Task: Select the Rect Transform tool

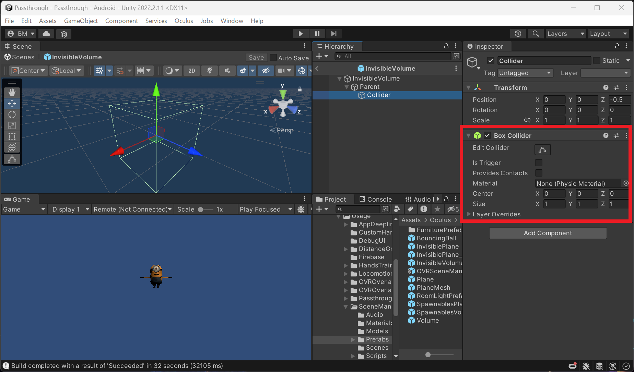Action: coord(12,136)
